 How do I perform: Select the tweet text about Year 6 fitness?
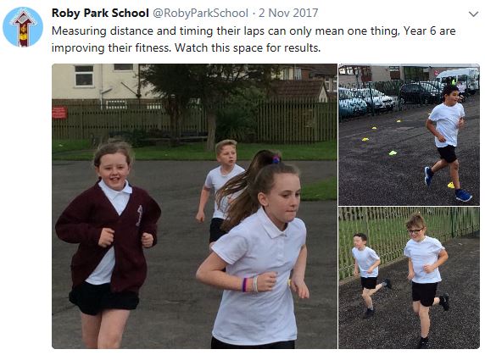254,40
